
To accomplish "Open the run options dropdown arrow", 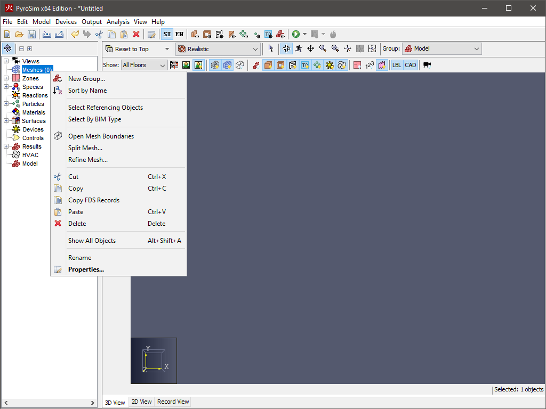I will pyautogui.click(x=304, y=34).
